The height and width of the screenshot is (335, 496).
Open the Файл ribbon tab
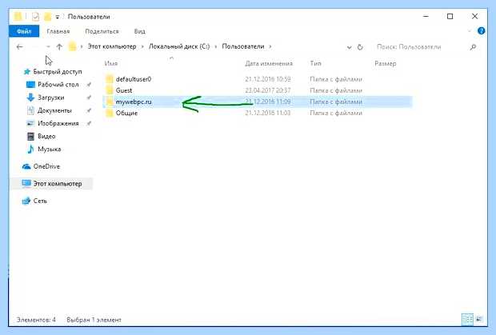(x=24, y=31)
